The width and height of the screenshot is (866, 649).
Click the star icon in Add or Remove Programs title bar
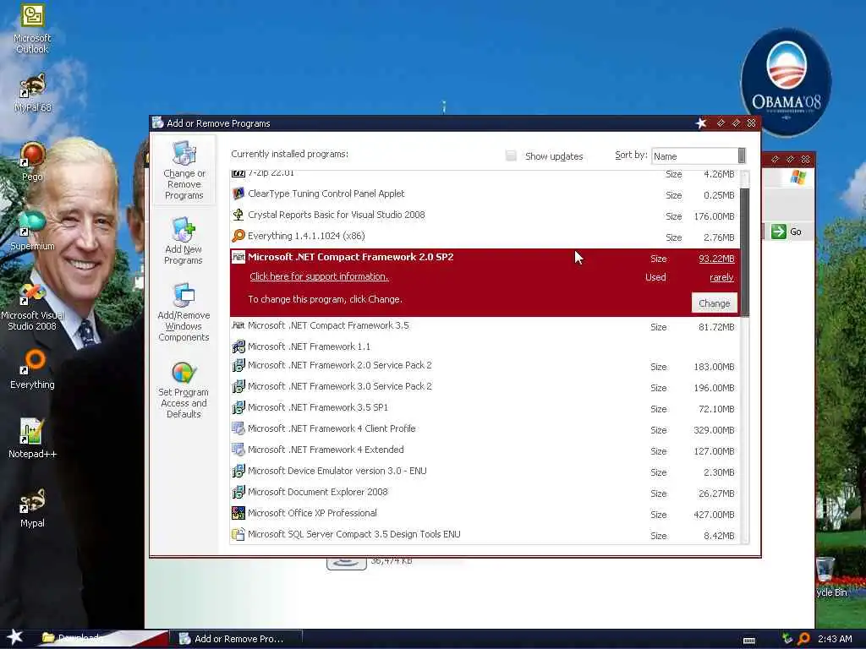click(x=701, y=123)
